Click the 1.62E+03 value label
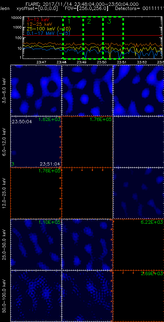The height and width of the screenshot is (322, 164). [49, 119]
